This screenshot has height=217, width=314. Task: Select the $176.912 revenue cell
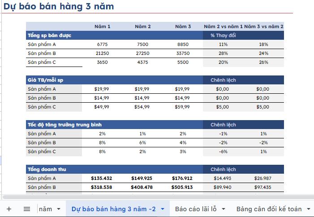(183, 178)
